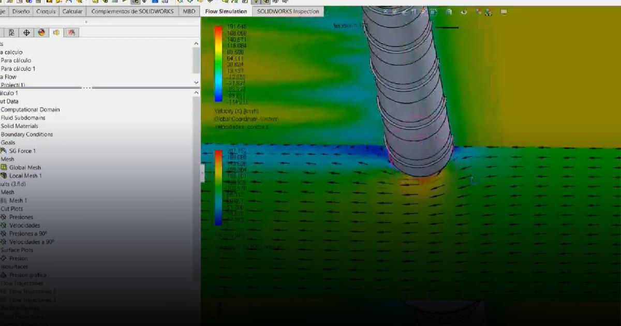Click the Local Mesh 1 icon

pyautogui.click(x=4, y=175)
